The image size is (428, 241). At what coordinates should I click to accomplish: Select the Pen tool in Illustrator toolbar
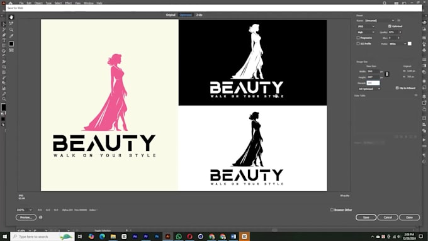[x=4, y=35]
